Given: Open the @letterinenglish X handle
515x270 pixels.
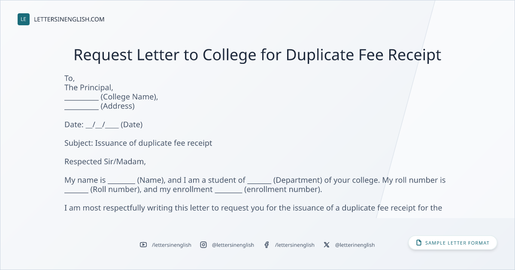Looking at the screenshot, I should (x=355, y=245).
